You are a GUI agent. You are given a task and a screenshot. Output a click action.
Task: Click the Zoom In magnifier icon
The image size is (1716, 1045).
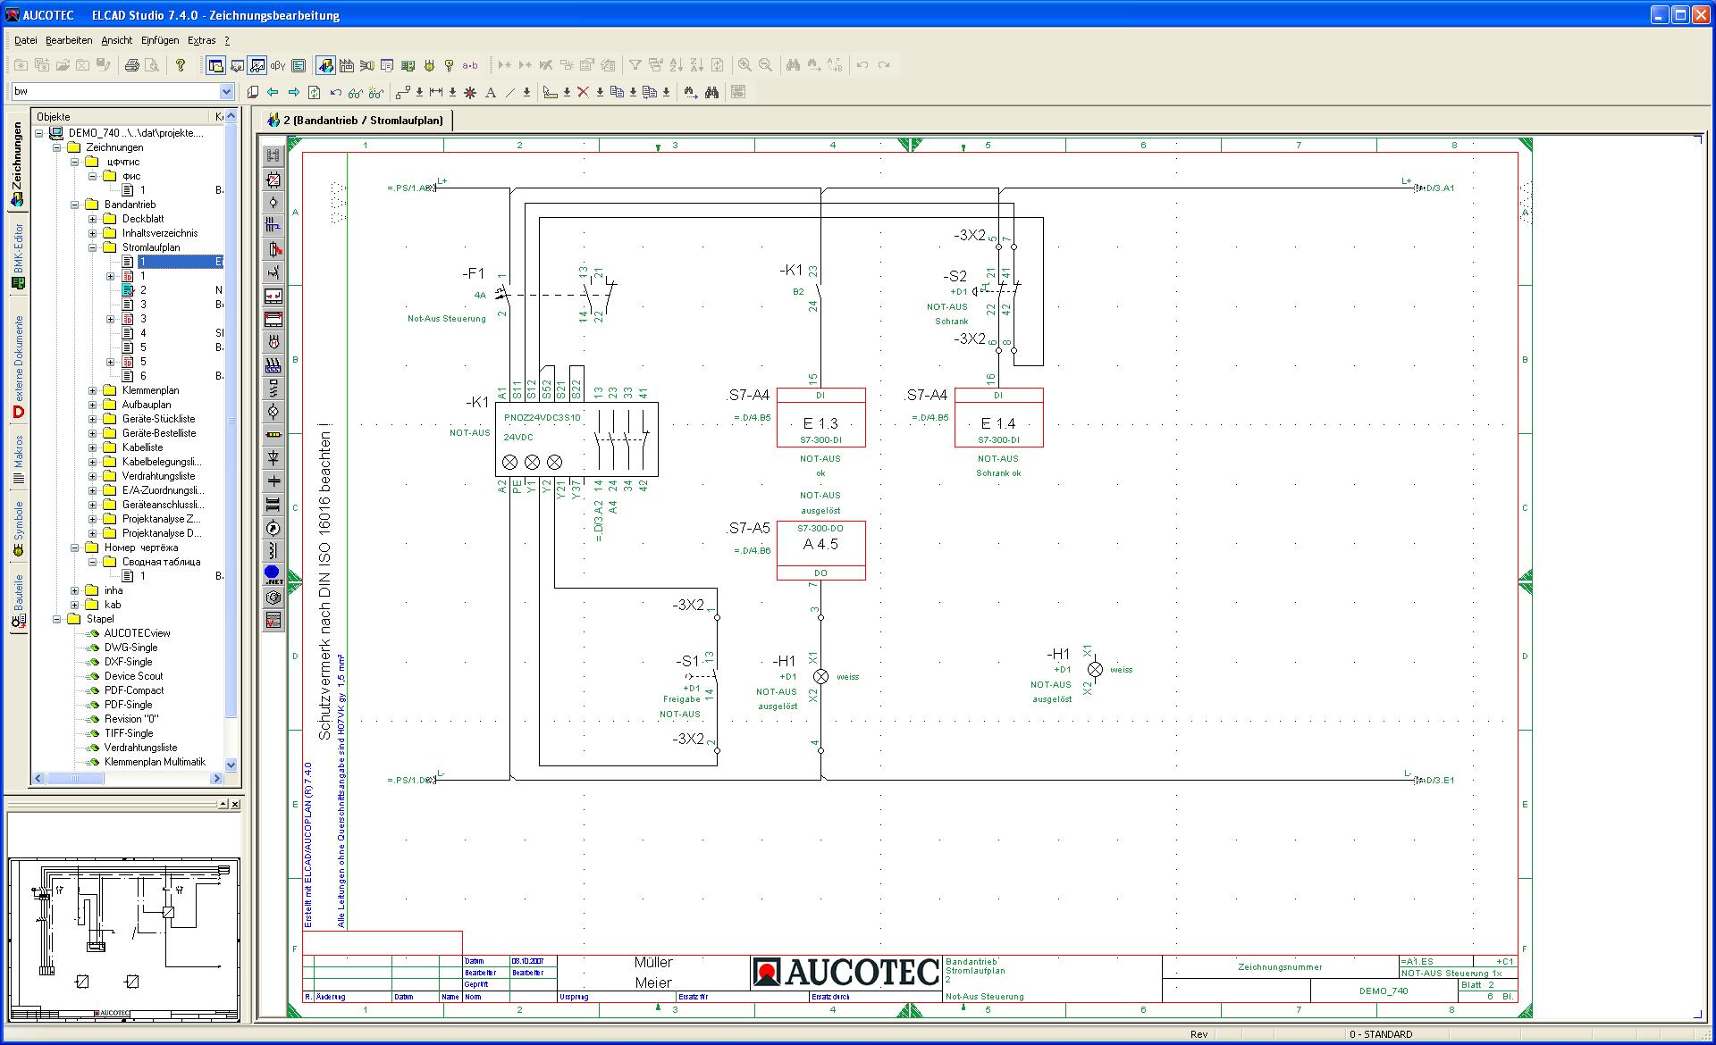coord(744,65)
